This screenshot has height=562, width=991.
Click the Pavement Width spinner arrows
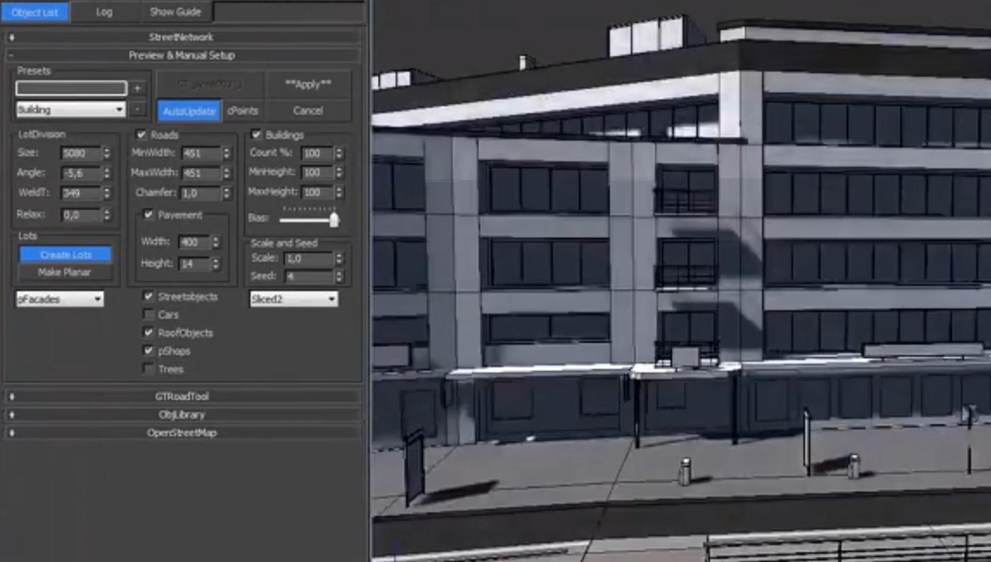click(x=216, y=242)
